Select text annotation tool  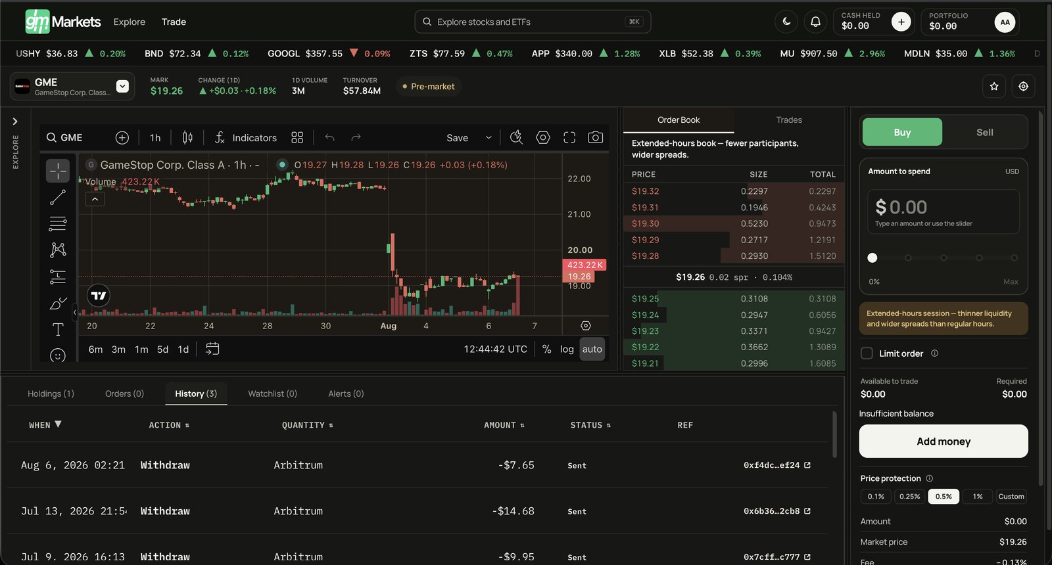pyautogui.click(x=58, y=329)
